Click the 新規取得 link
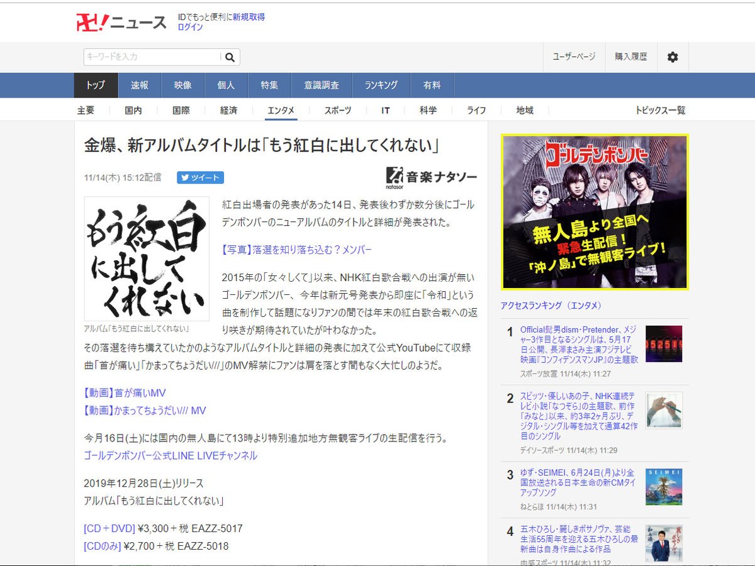This screenshot has height=566, width=755. click(249, 17)
